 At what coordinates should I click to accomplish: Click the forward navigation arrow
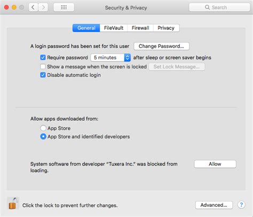point(43,7)
